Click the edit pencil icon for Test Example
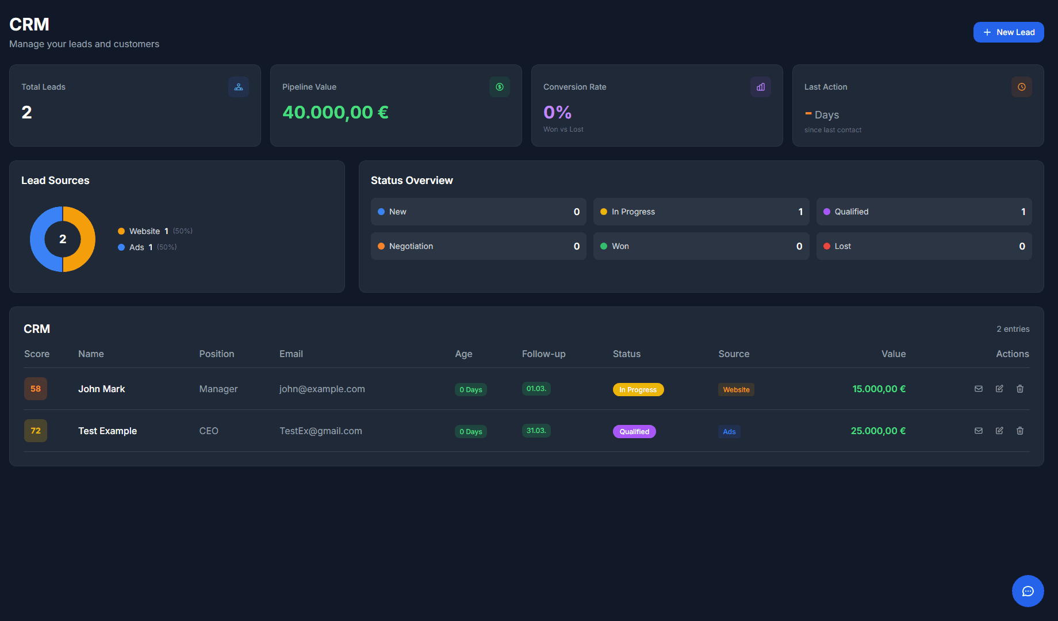This screenshot has width=1058, height=621. tap(999, 431)
